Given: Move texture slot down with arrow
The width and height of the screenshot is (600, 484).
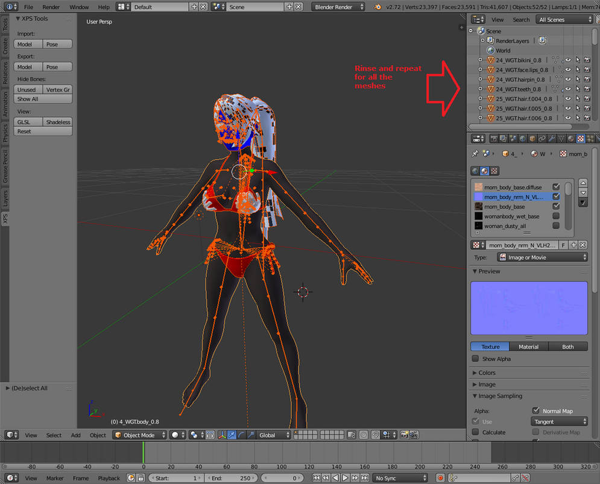Looking at the screenshot, I should [583, 192].
